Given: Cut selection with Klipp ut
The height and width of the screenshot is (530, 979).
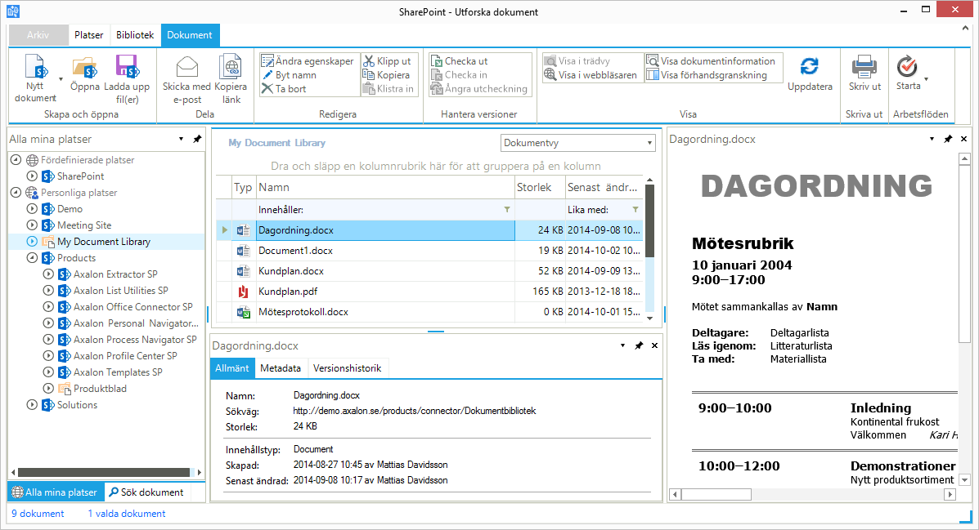Looking at the screenshot, I should coord(387,61).
